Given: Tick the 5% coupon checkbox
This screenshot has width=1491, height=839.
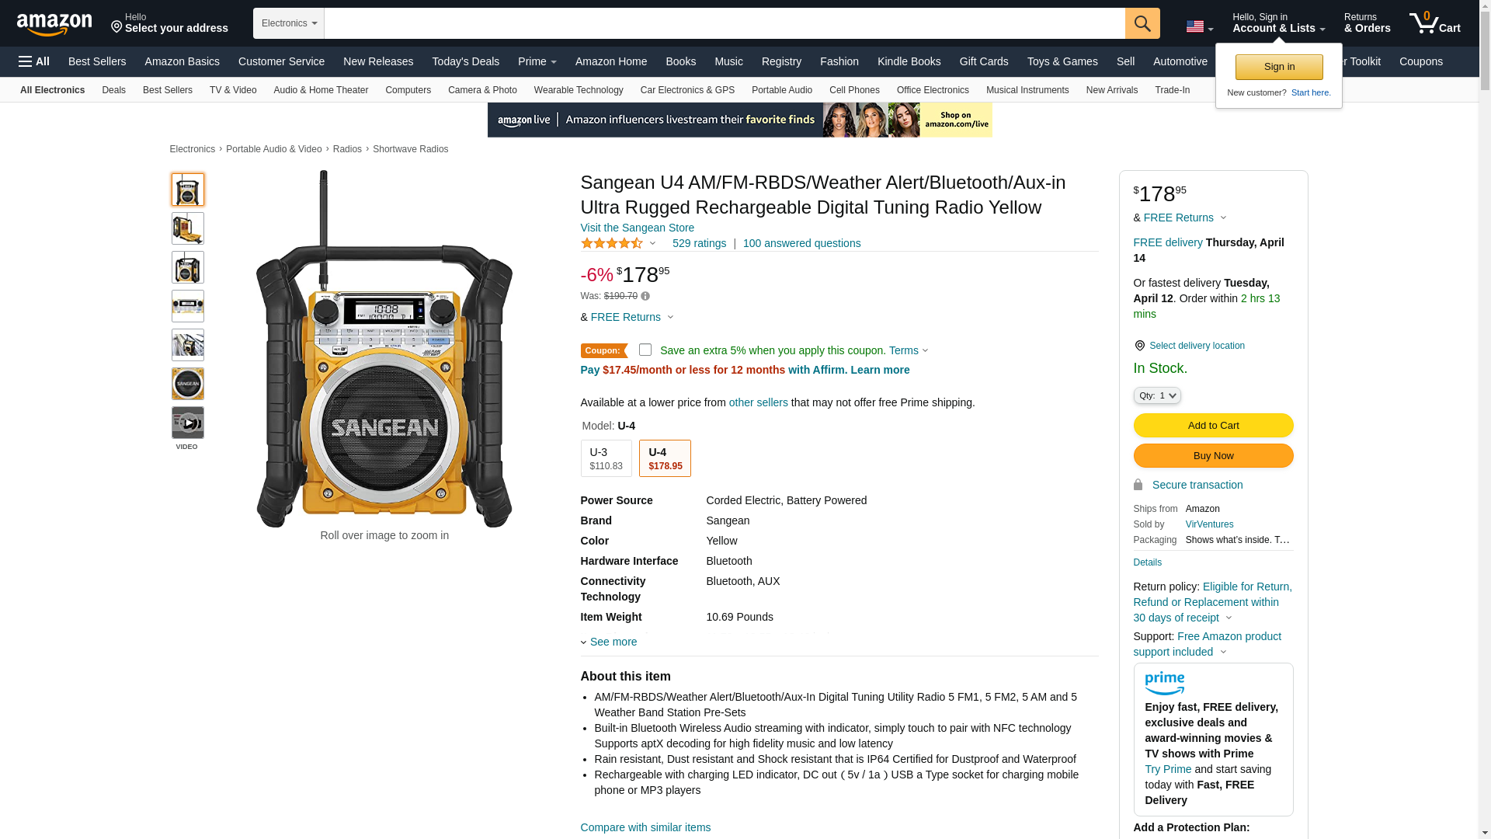Looking at the screenshot, I should point(645,350).
